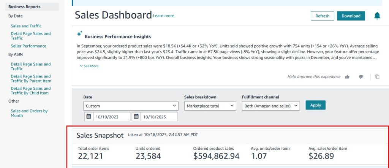The height and width of the screenshot is (168, 389).
Task: Open Detail Page Sales By Child Item
Action: point(30,90)
